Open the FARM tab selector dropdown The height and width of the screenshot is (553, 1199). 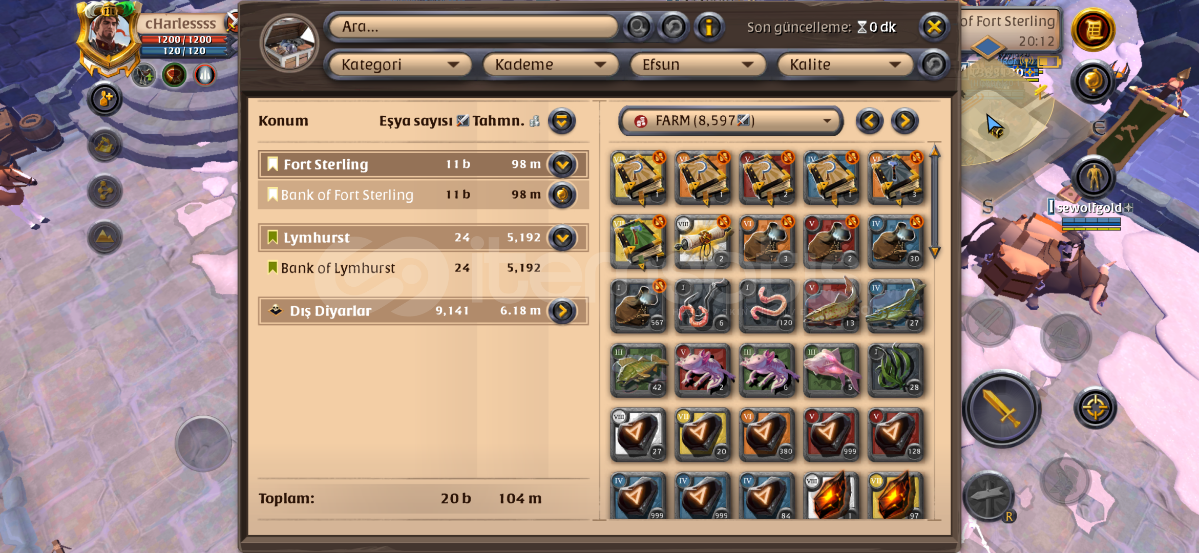click(x=730, y=121)
